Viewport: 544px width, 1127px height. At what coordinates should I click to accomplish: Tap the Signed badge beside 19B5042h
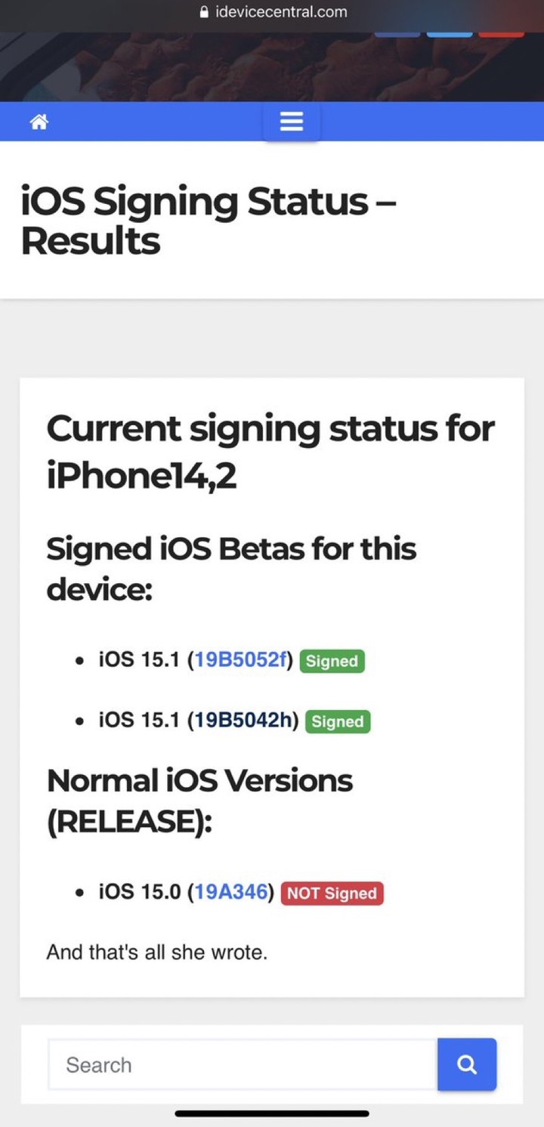[338, 721]
